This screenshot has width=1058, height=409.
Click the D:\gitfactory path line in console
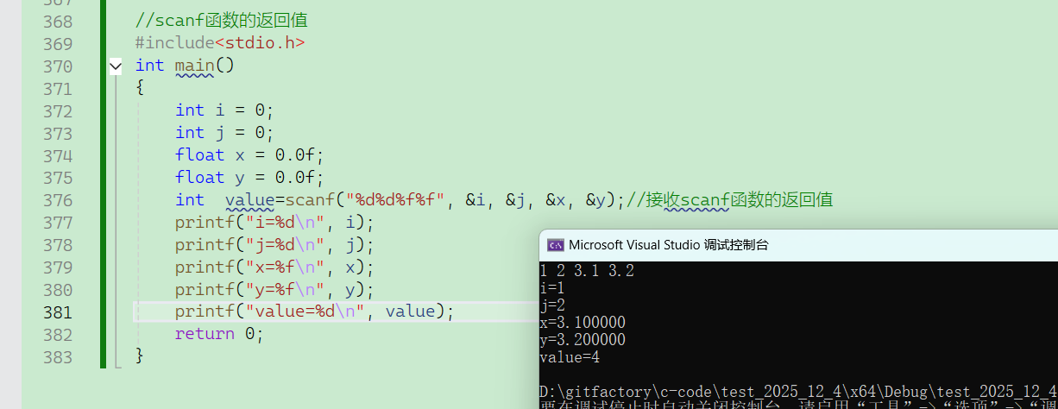pyautogui.click(x=798, y=392)
